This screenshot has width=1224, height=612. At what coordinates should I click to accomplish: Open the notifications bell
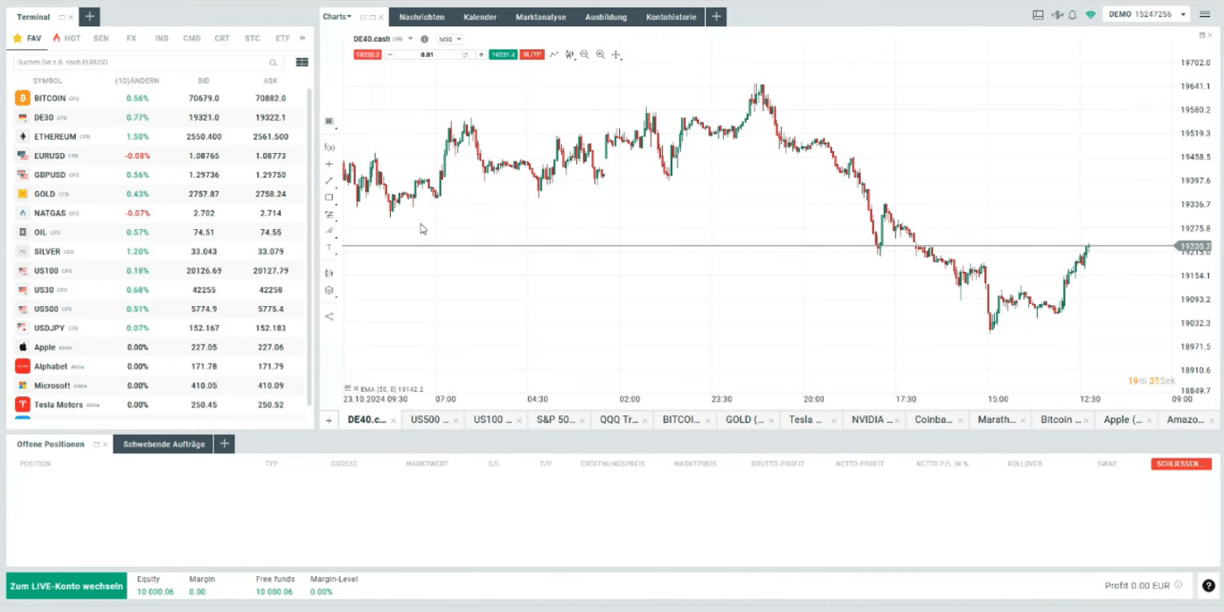coord(1072,15)
